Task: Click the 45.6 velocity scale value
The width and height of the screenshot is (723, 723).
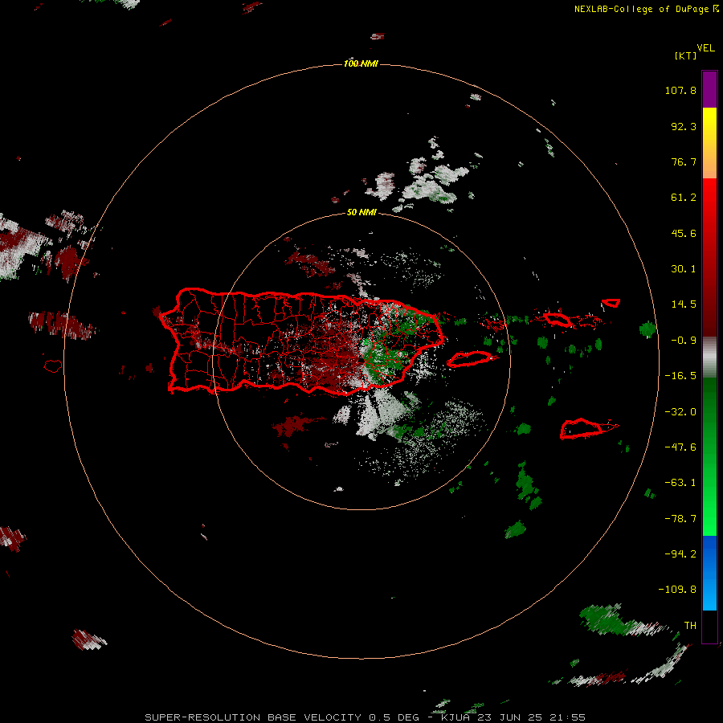Action: [x=684, y=233]
